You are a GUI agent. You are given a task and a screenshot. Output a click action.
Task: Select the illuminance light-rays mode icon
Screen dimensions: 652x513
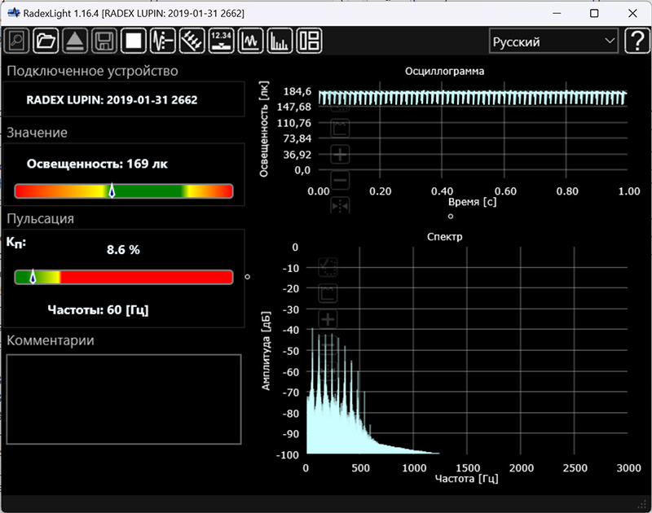point(192,41)
